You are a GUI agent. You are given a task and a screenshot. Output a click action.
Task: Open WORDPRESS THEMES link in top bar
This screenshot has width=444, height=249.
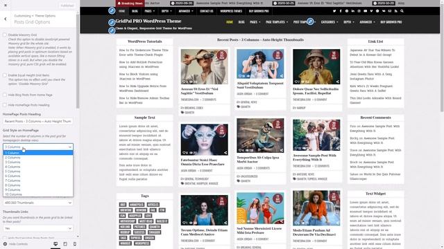231,11
